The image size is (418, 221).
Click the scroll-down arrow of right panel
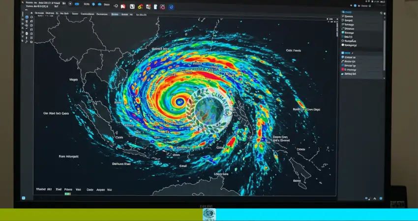click(x=384, y=78)
